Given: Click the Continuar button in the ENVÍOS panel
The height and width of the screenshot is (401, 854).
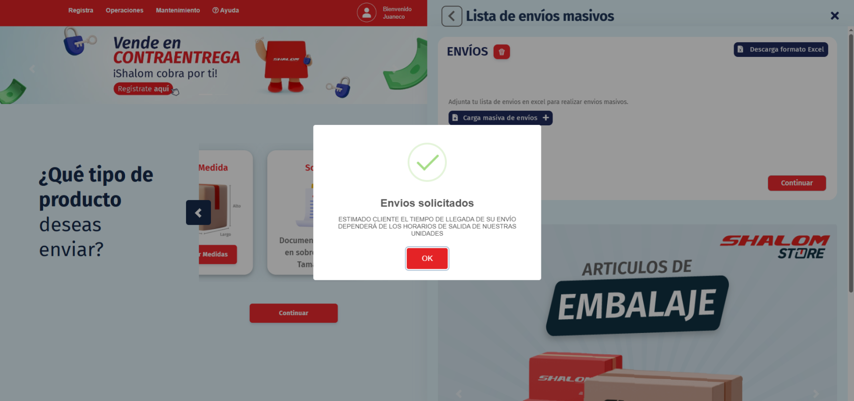Looking at the screenshot, I should point(797,183).
